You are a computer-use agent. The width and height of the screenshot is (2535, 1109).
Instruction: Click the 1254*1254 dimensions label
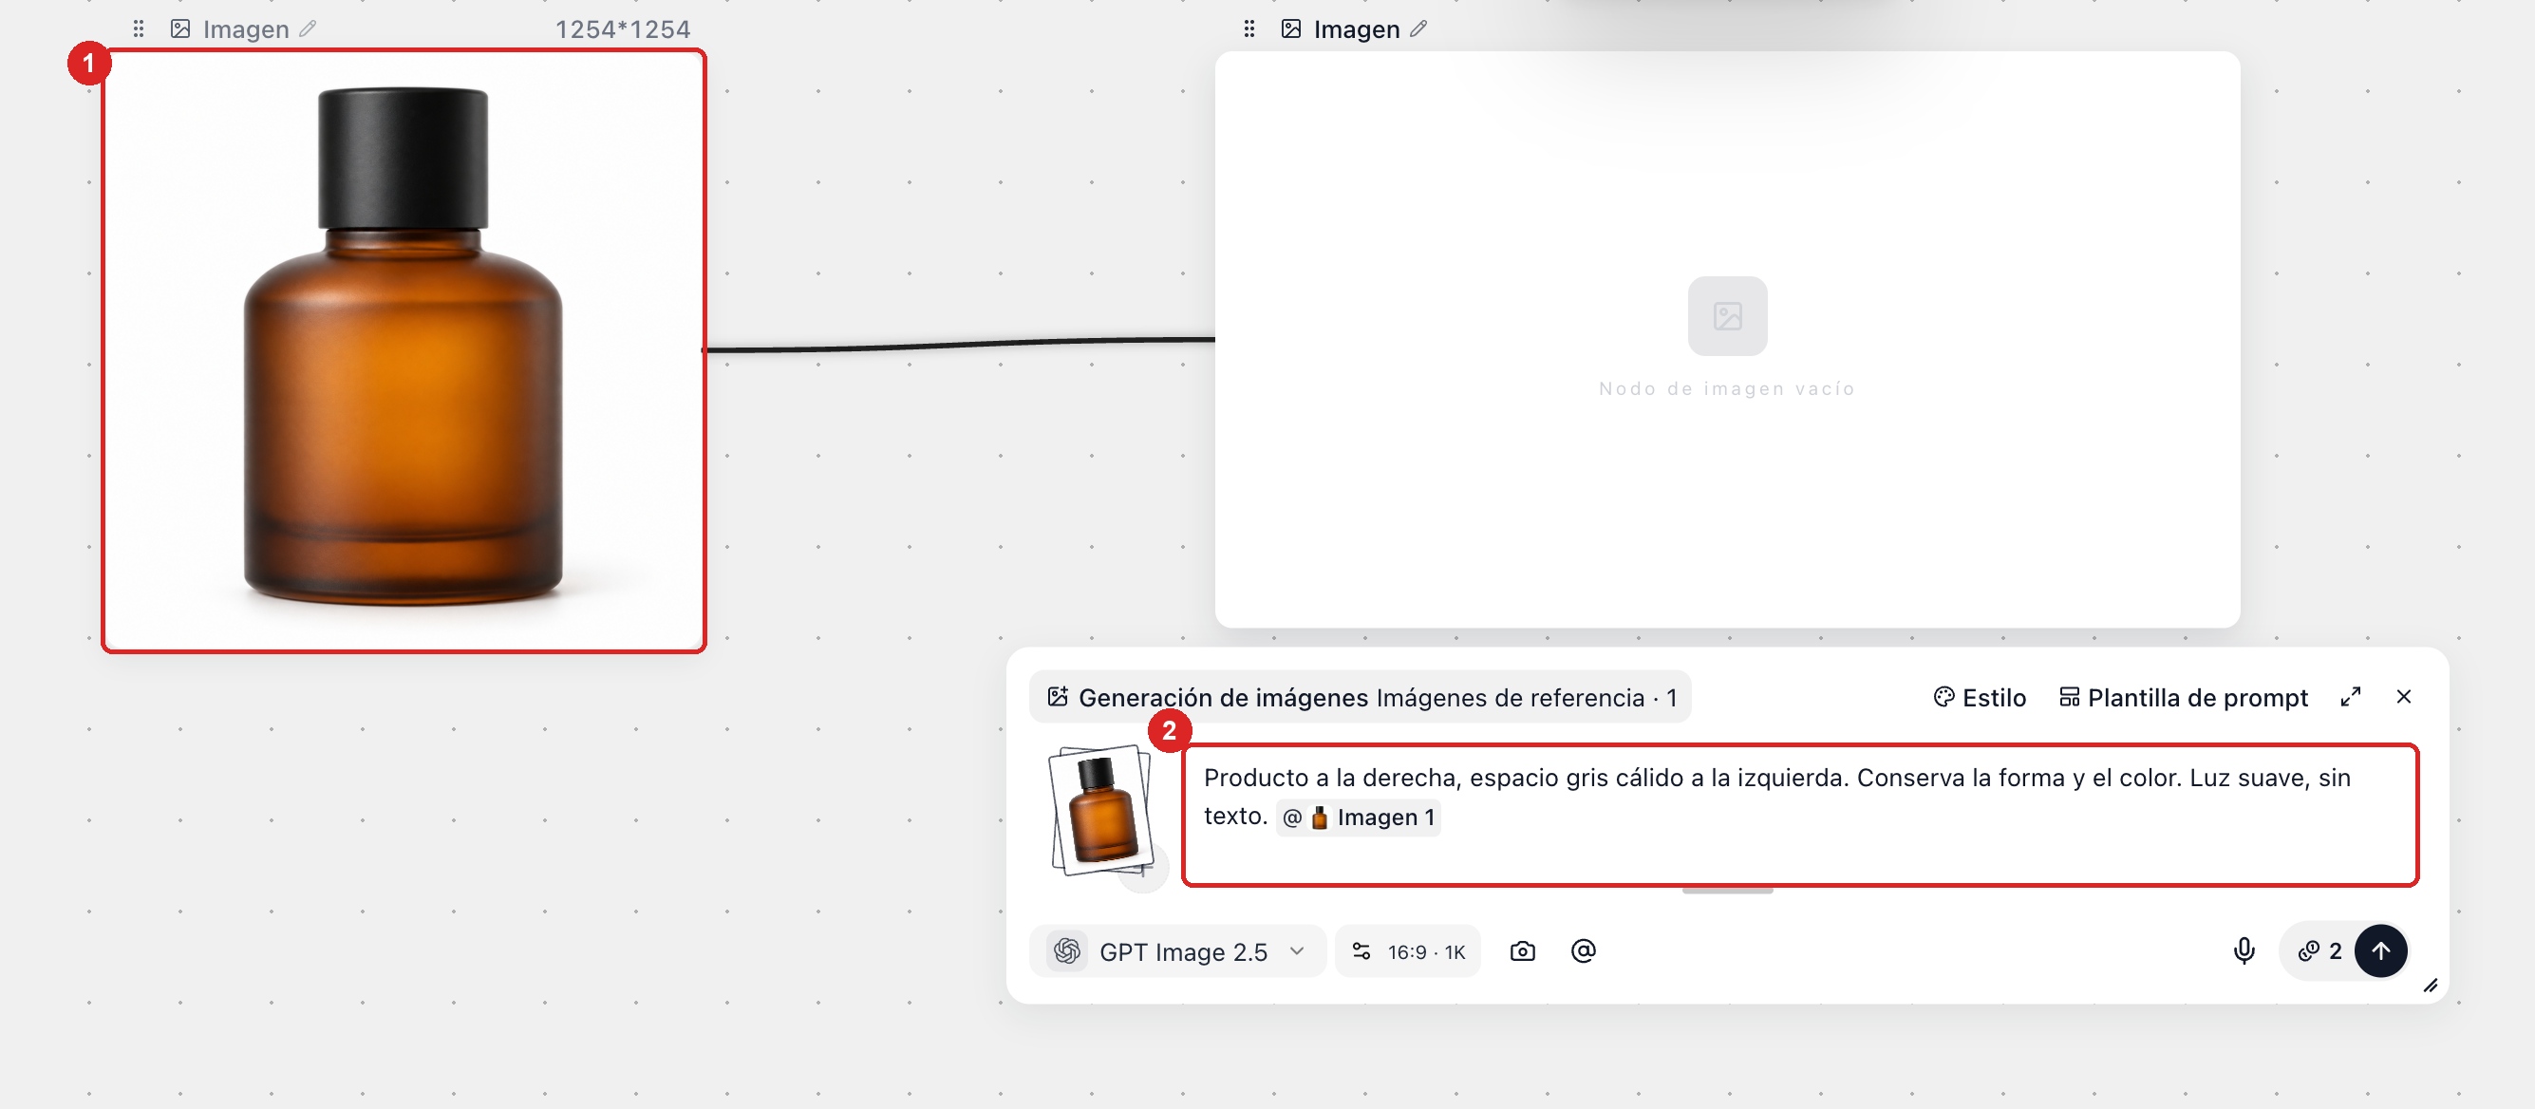tap(622, 28)
